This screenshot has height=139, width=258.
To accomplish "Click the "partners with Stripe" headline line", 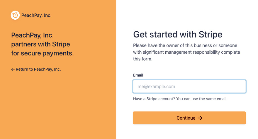I will tap(40, 44).
